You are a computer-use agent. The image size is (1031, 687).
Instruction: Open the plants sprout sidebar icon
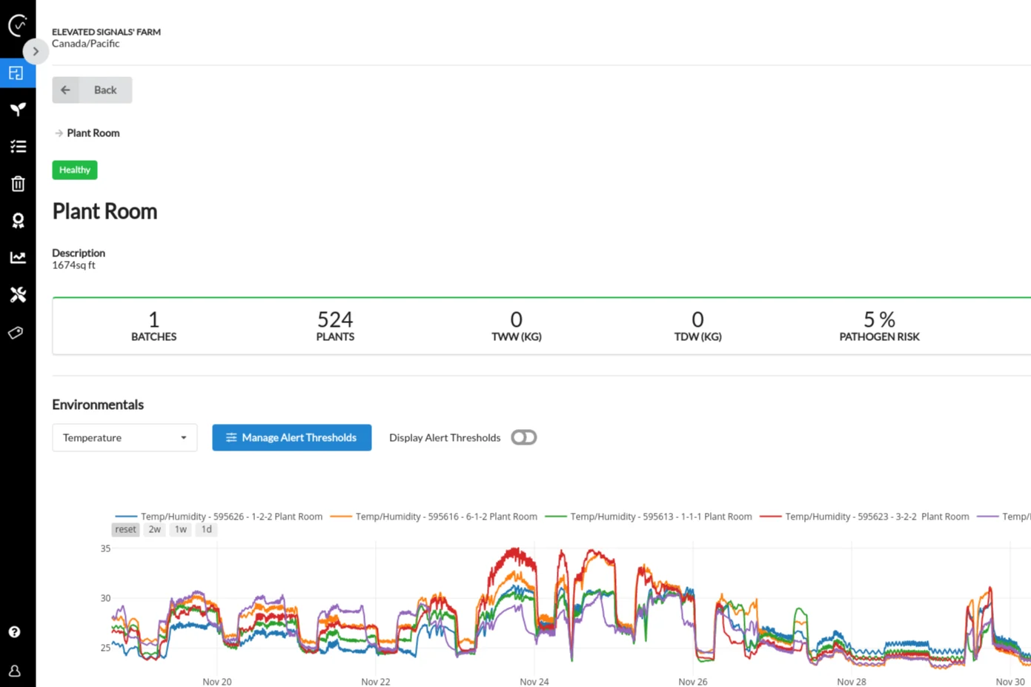(x=18, y=110)
